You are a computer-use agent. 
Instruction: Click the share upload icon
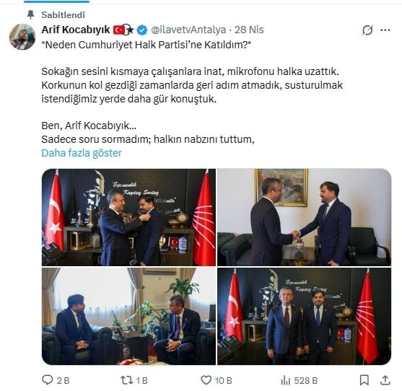tap(385, 380)
